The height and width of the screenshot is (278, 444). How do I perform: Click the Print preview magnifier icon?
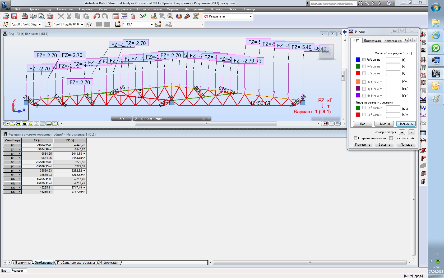tap(41, 16)
